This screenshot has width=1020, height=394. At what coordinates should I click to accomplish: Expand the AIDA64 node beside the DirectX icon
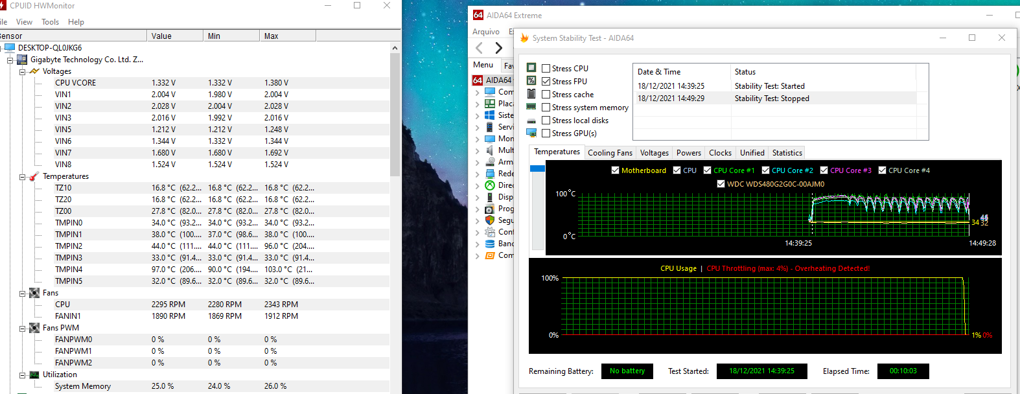point(478,185)
